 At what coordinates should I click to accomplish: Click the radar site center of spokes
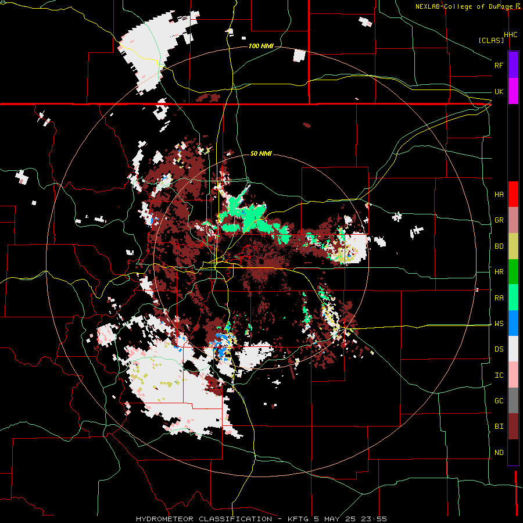point(261,262)
